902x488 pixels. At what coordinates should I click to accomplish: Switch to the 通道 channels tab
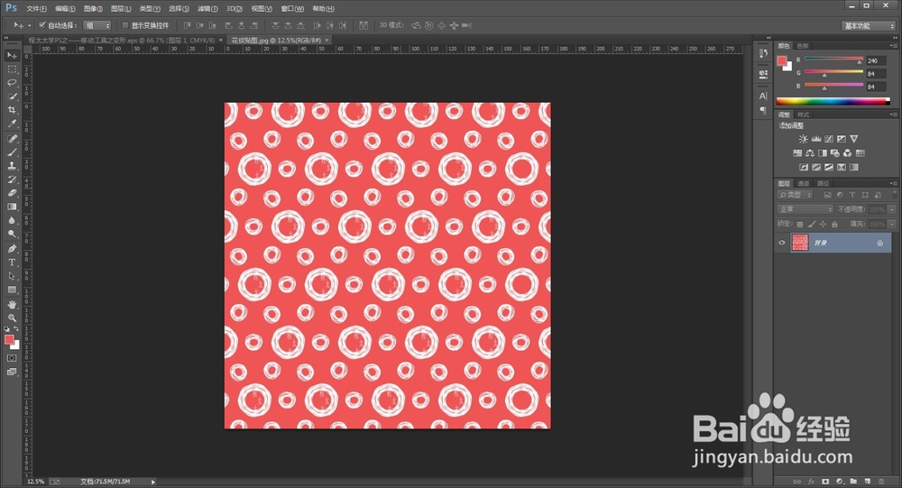[804, 184]
